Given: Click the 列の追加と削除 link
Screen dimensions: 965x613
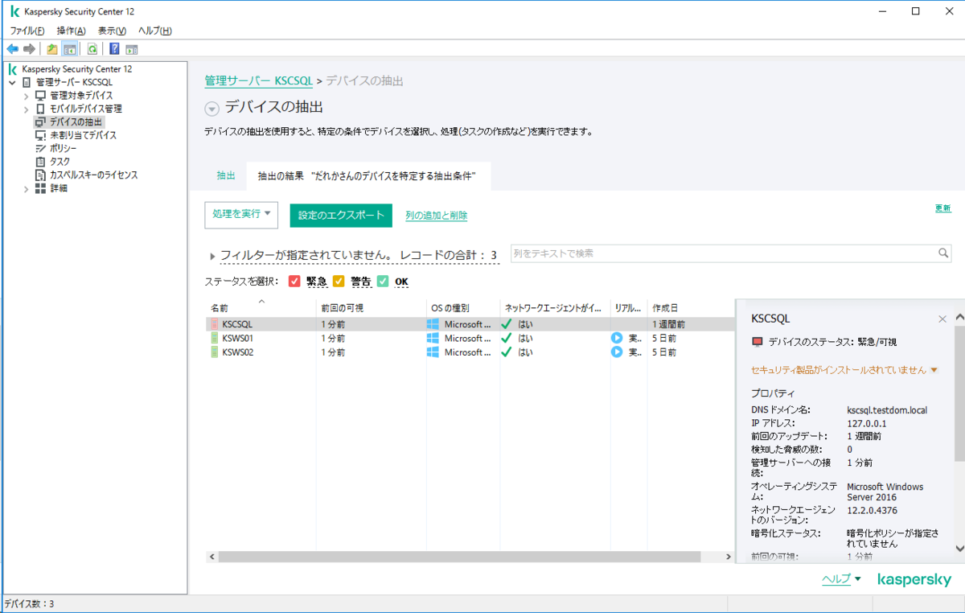Looking at the screenshot, I should pos(437,216).
